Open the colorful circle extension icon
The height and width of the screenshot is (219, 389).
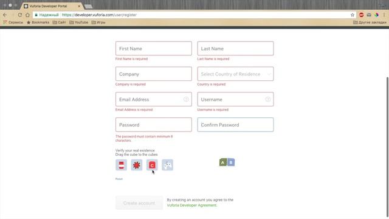(x=377, y=15)
